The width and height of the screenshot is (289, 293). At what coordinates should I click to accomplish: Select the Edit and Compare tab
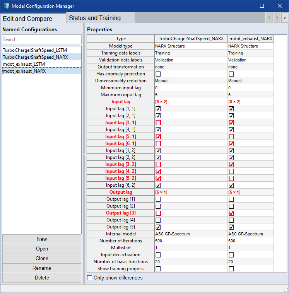tap(27, 19)
